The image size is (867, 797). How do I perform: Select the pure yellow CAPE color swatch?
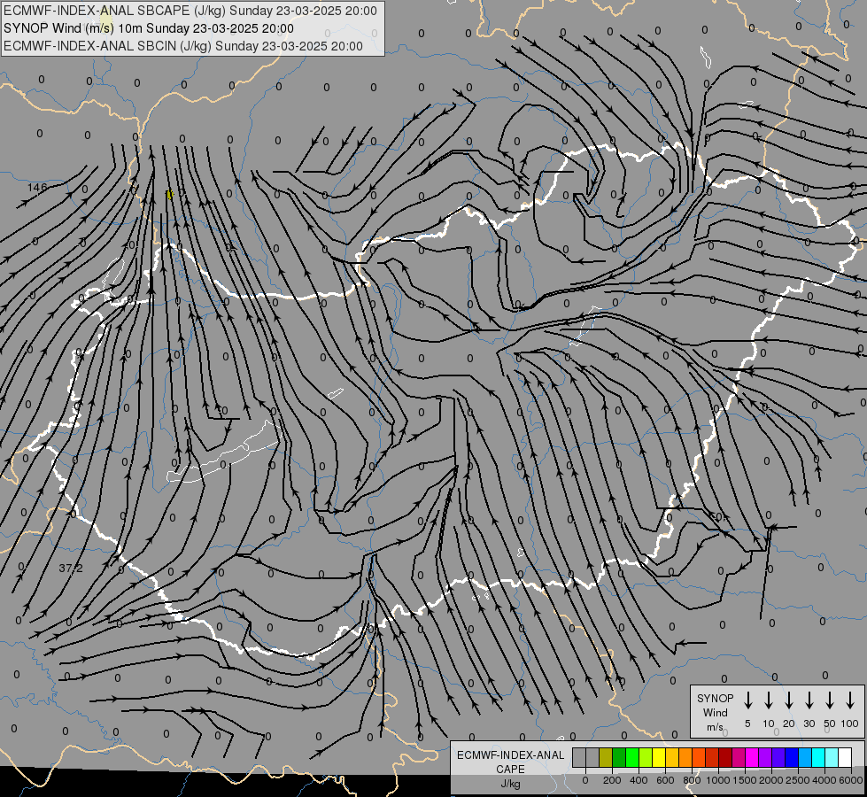(x=659, y=757)
